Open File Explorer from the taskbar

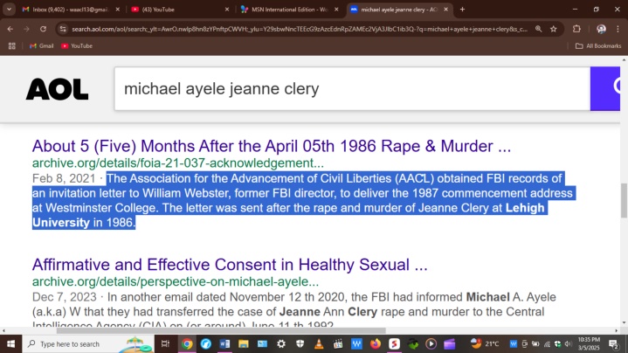click(x=244, y=343)
